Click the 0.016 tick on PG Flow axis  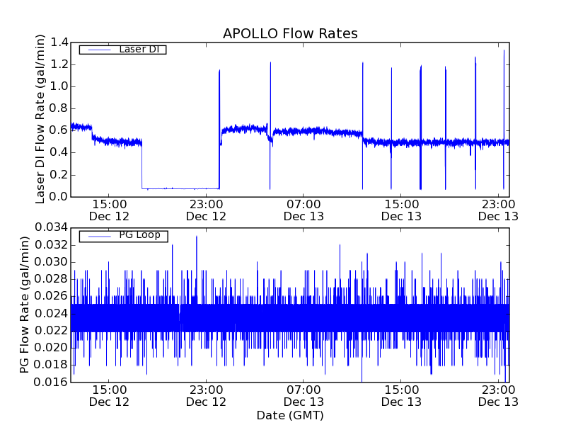[x=51, y=382]
